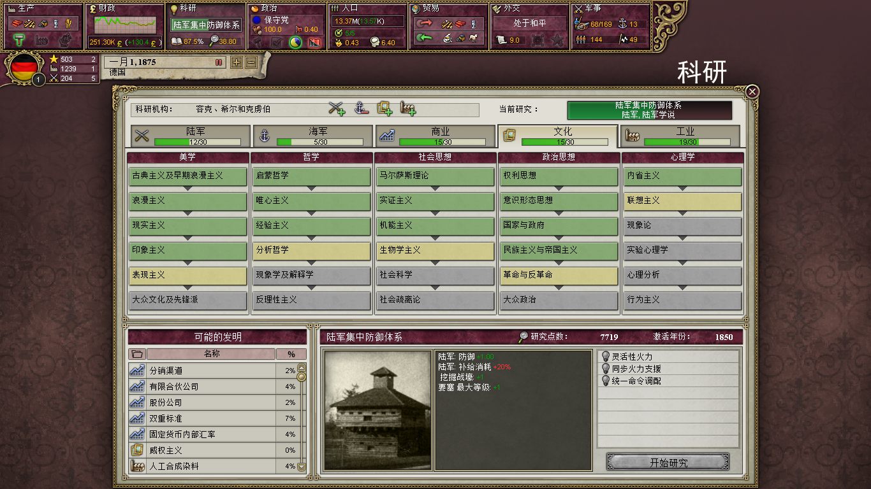The width and height of the screenshot is (871, 489).
Task: Click the factory plus icon beside 科研机构
Action: [408, 109]
